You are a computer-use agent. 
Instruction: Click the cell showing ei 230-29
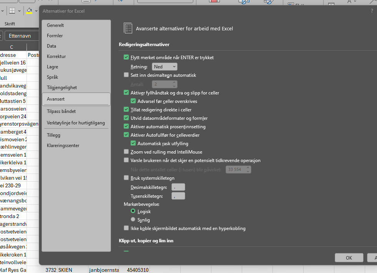tap(13, 185)
